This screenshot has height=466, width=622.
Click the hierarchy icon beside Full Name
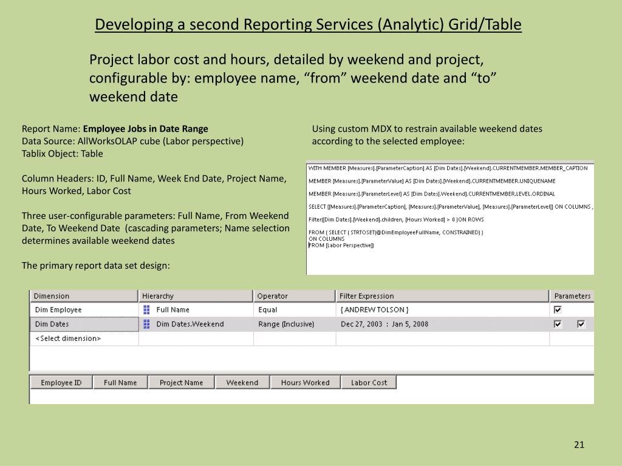tap(146, 309)
